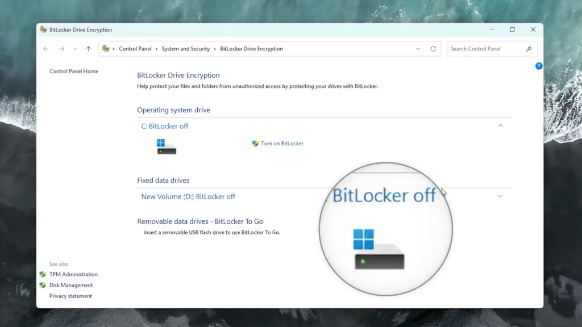
Task: Collapse the C: drive section chevron
Action: (500, 125)
